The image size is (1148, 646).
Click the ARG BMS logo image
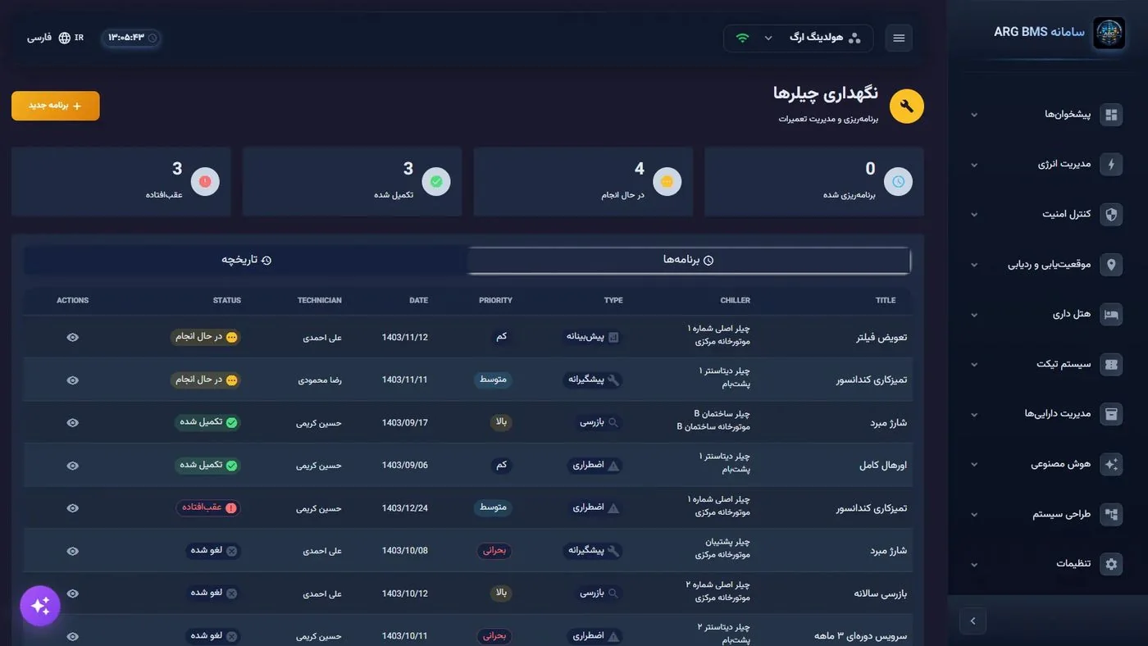tap(1109, 34)
